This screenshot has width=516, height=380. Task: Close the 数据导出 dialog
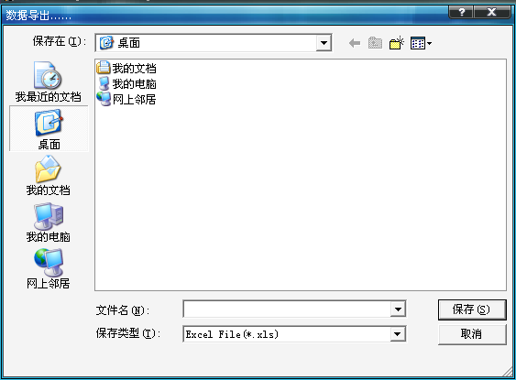(x=491, y=12)
